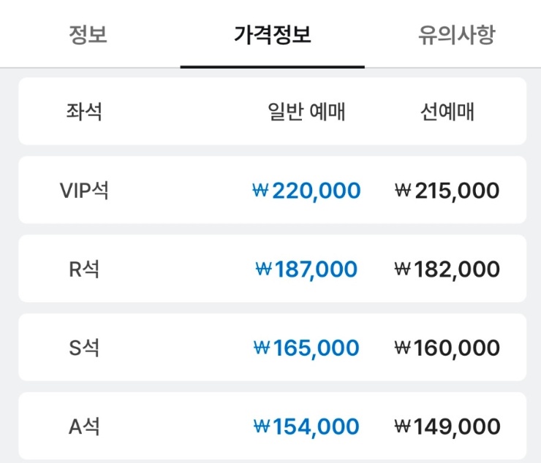541x463 pixels.
Task: Click the active tab underline indicator
Action: coord(272,67)
